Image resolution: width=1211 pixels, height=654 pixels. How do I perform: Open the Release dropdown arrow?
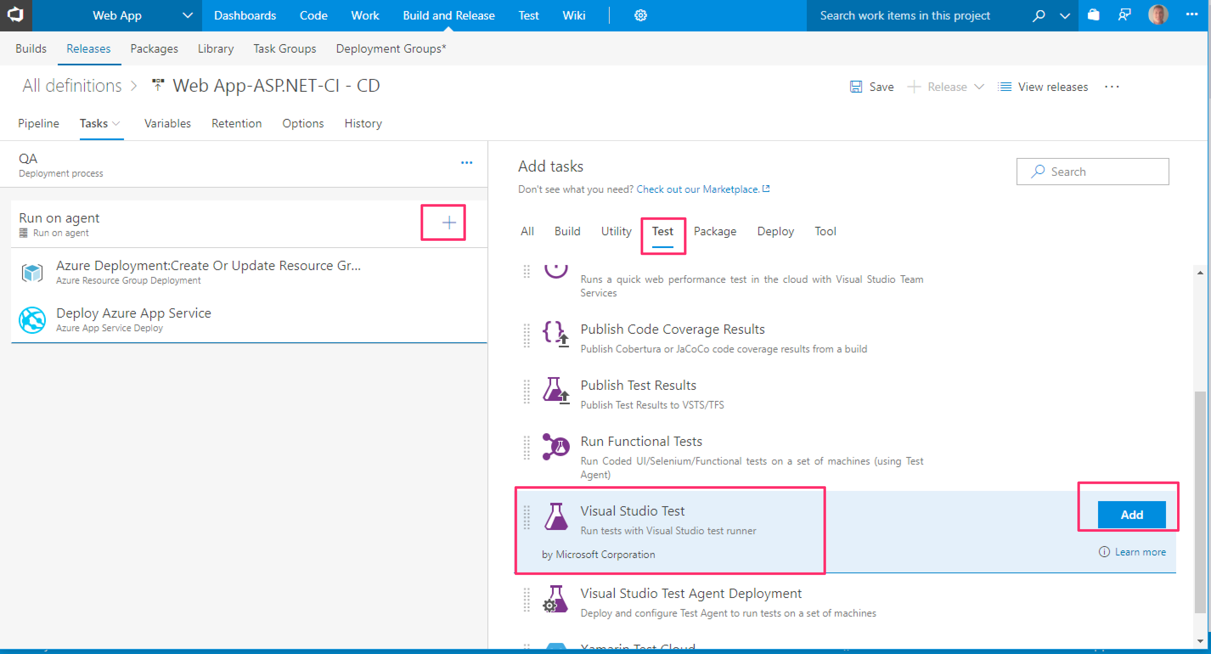pos(979,87)
